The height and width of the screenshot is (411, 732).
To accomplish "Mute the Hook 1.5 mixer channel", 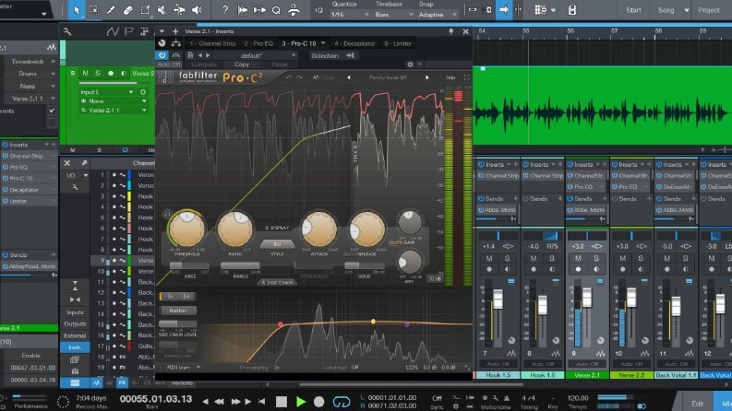I will click(x=489, y=258).
